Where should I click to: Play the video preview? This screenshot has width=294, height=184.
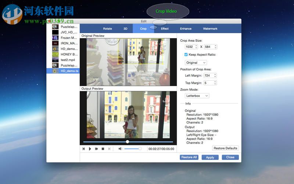[90, 149]
